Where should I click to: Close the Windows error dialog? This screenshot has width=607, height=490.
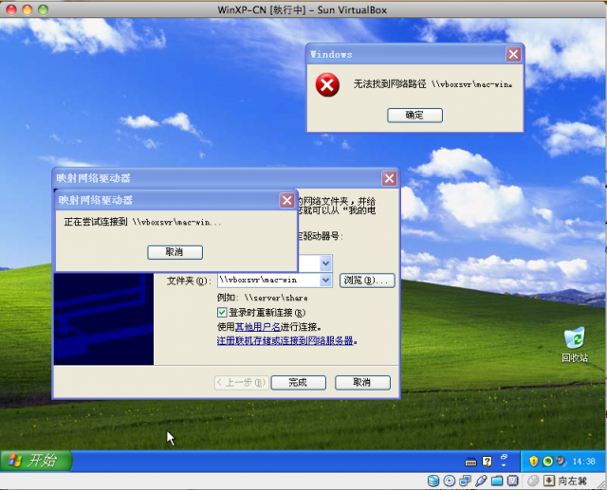point(513,55)
